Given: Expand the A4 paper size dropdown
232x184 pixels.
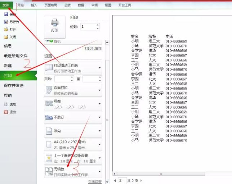Looking at the screenshot, I should [x=99, y=144].
